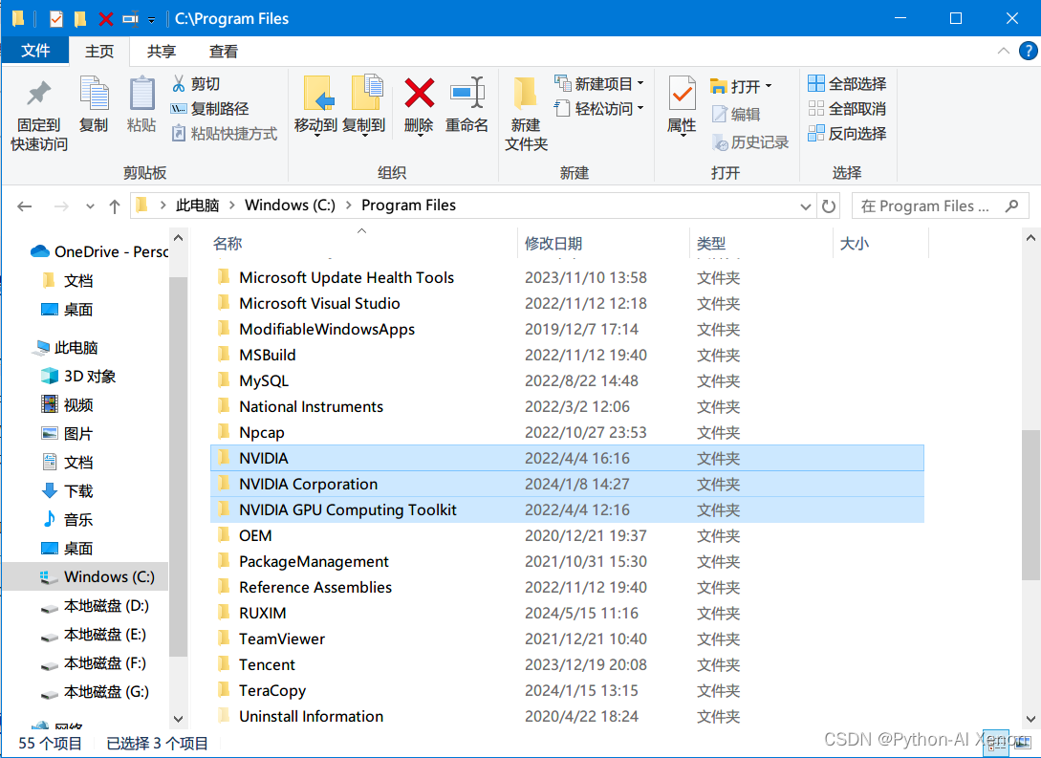Screen dimensions: 1041x758
Task: Click the Paste ribbon icon
Action: pos(141,105)
